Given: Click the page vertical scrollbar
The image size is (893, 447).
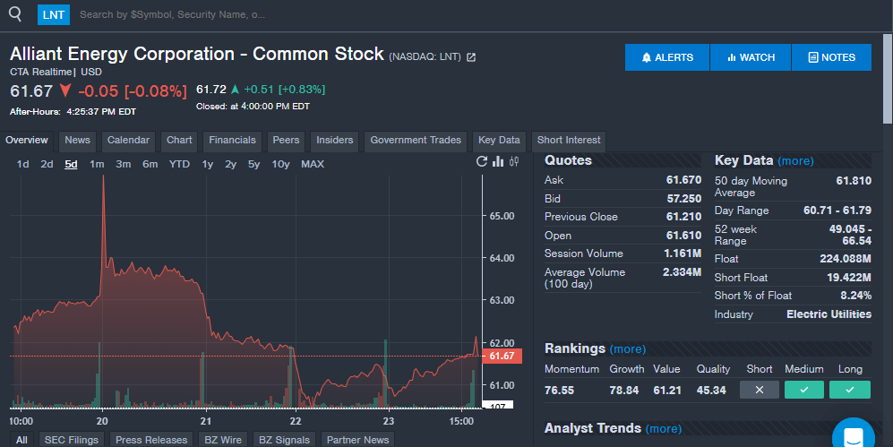Looking at the screenshot, I should point(888,79).
